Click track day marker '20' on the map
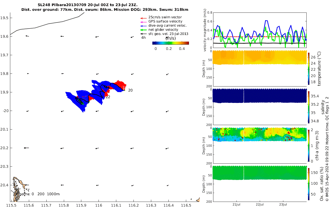333x208 pixels. click(x=130, y=90)
